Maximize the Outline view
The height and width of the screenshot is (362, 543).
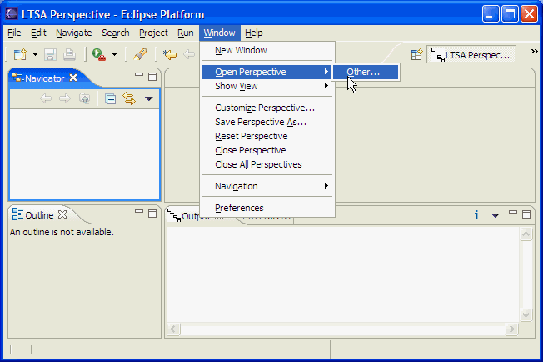pyautogui.click(x=152, y=214)
